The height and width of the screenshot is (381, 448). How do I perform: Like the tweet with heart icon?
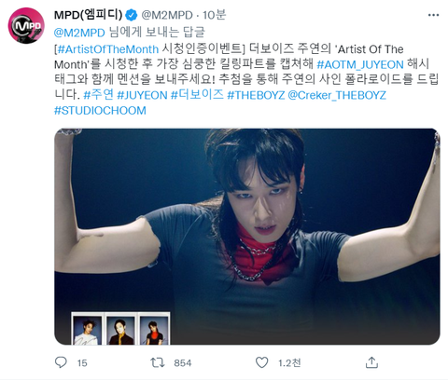point(261,362)
